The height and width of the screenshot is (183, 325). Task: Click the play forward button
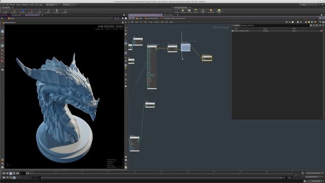(14, 173)
